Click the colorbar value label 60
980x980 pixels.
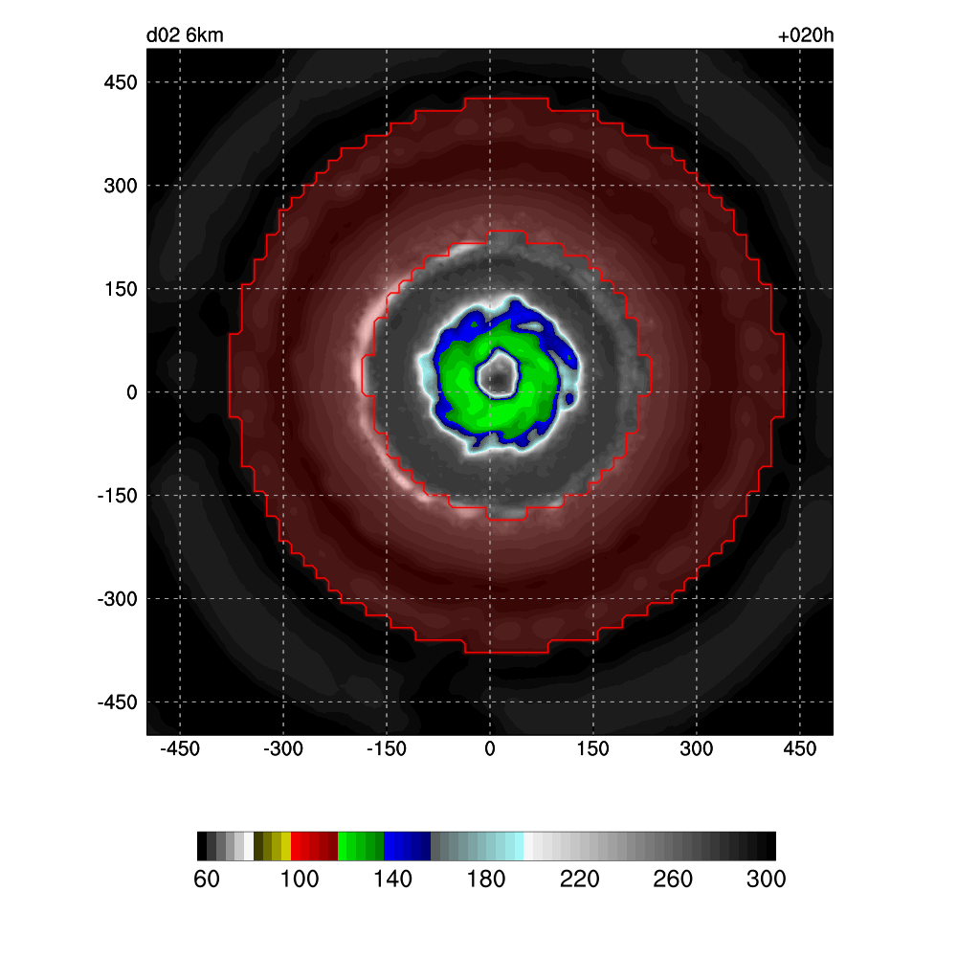(207, 880)
